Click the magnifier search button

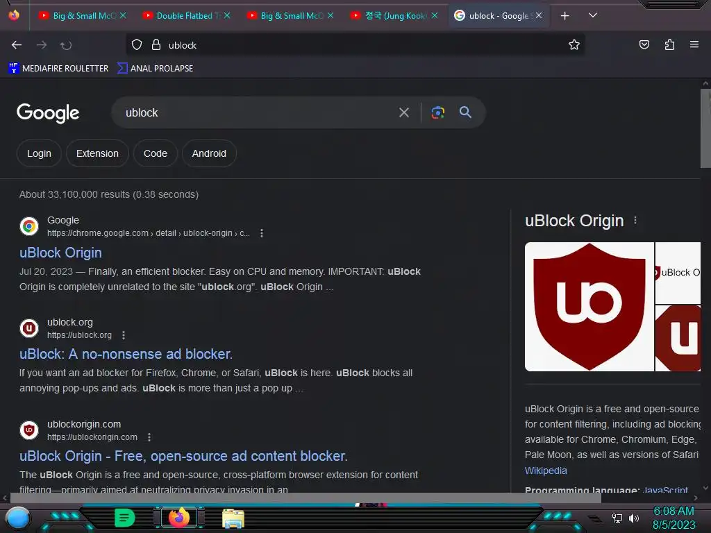[465, 112]
